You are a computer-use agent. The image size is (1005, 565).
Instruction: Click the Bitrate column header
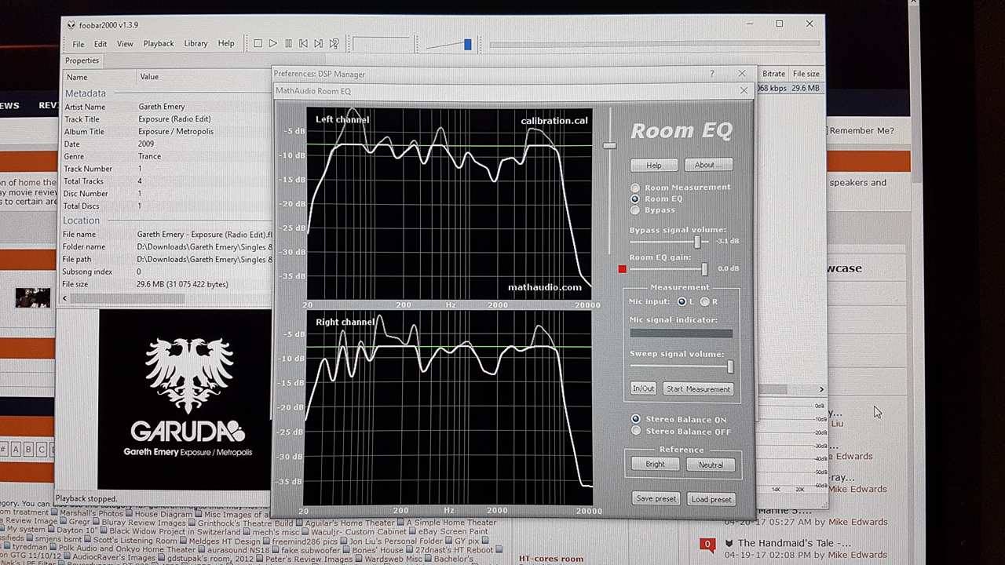point(773,74)
